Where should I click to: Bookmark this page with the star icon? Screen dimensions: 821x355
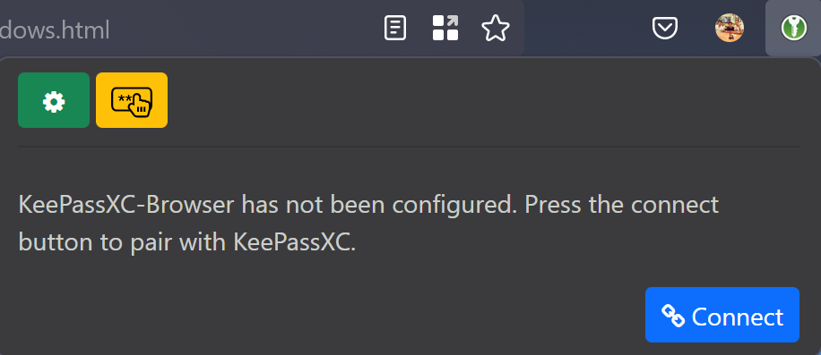coord(496,29)
